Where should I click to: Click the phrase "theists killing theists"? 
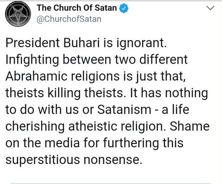[64, 93]
